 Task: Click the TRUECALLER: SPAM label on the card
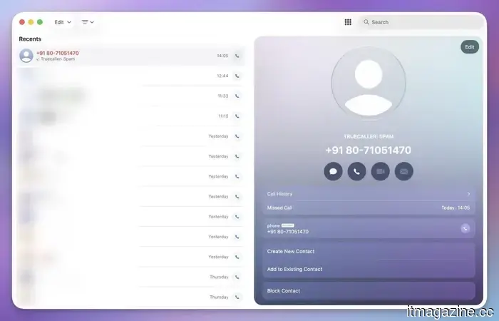(369, 136)
